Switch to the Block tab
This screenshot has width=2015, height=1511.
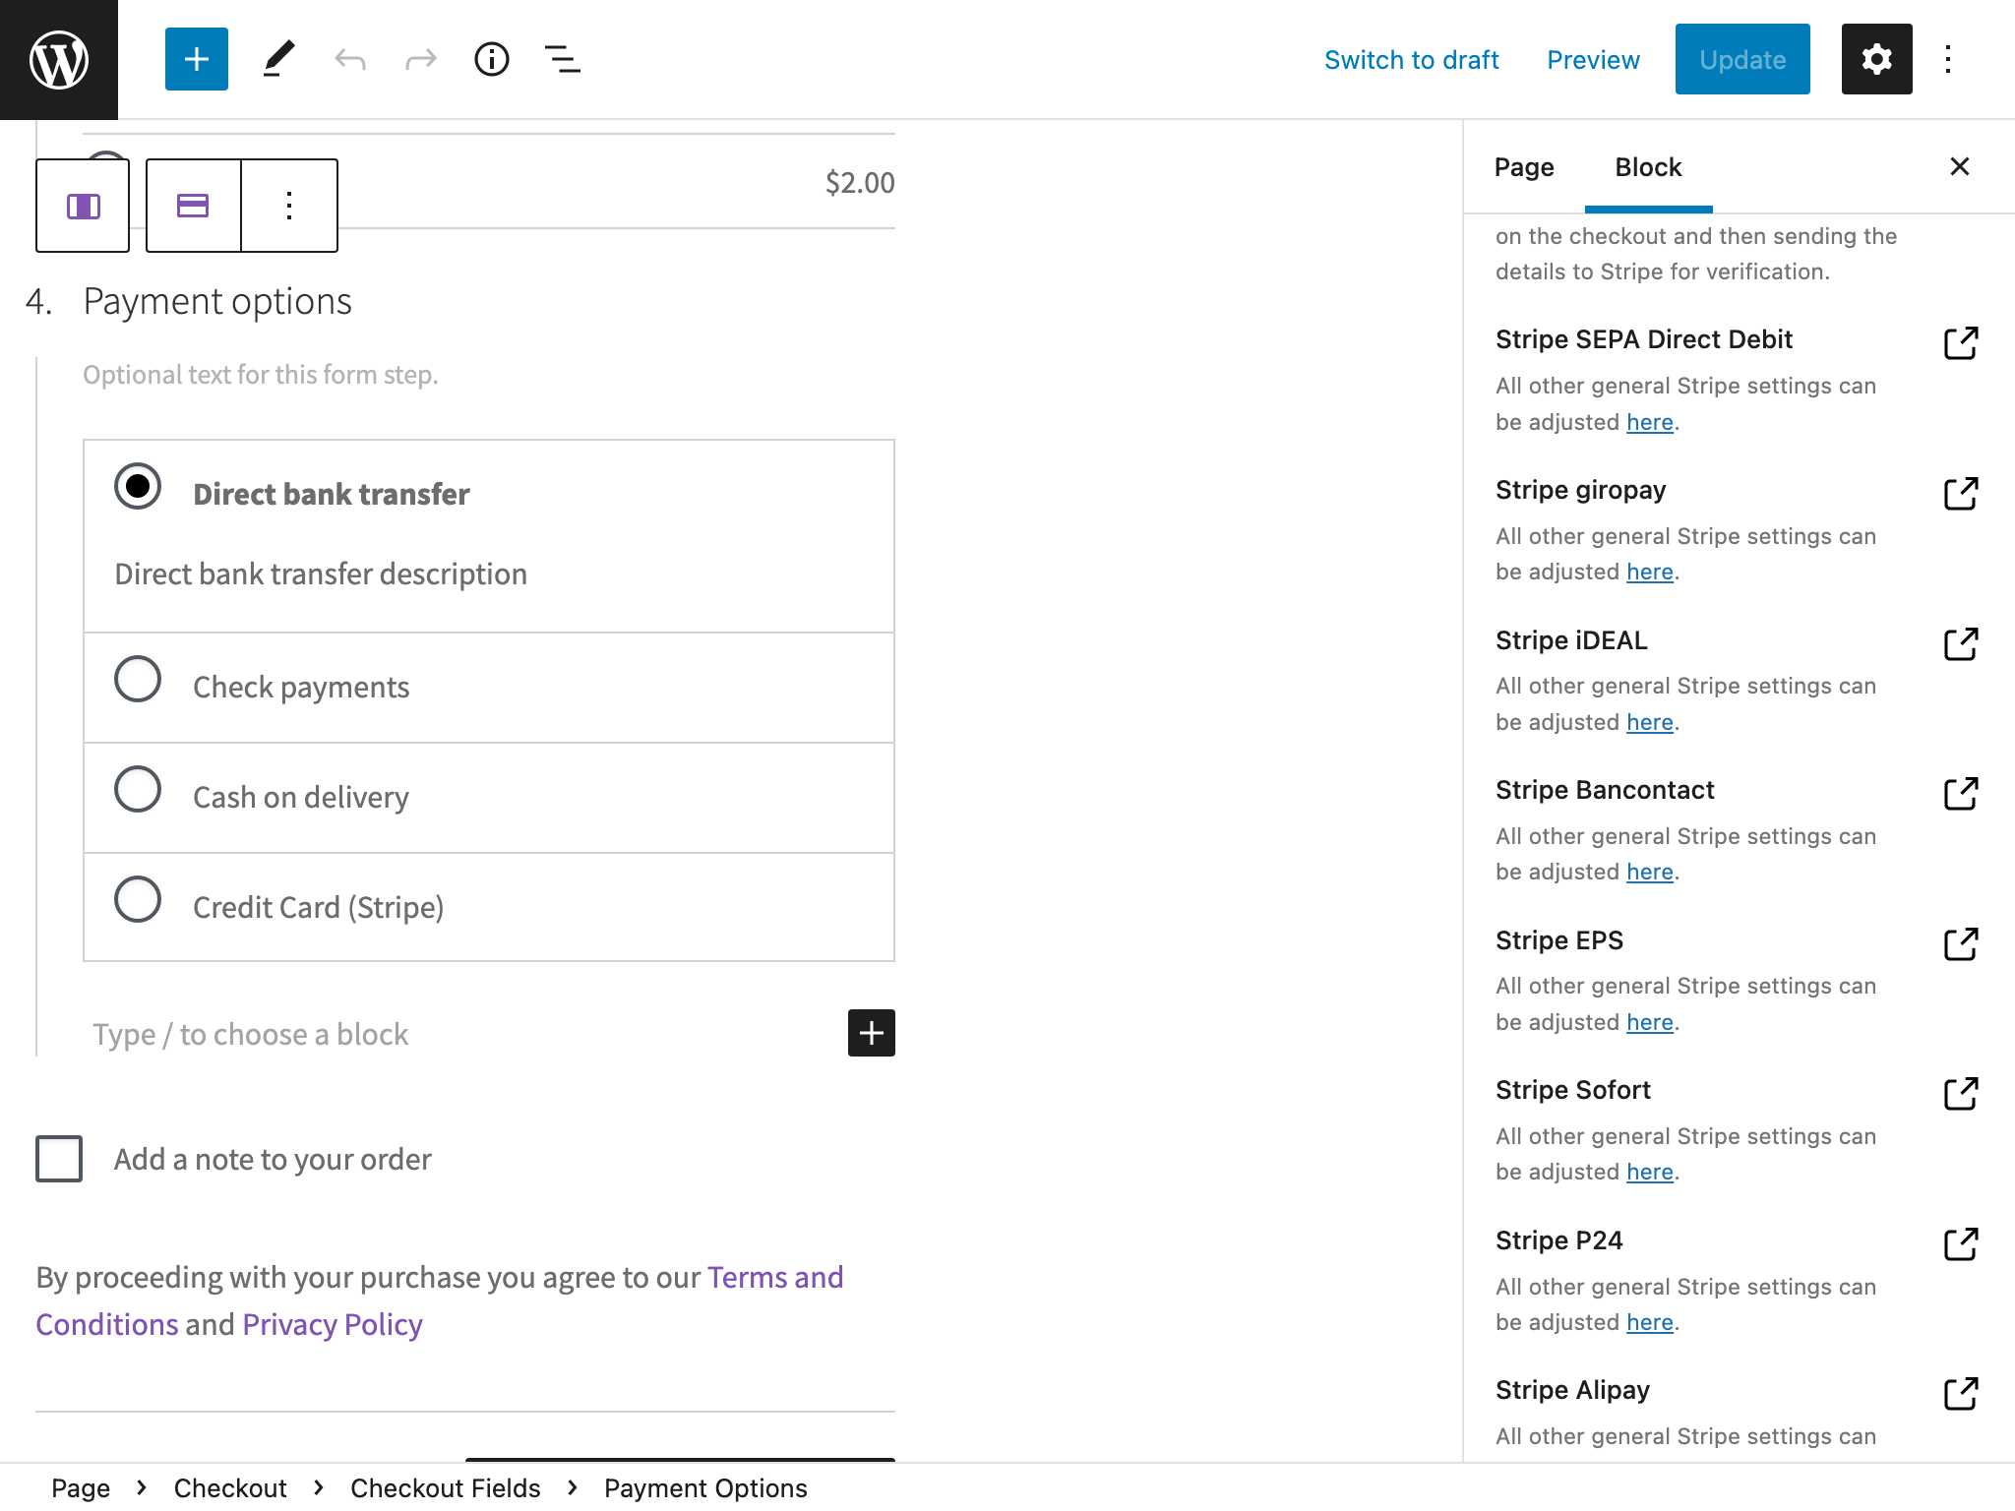point(1648,167)
